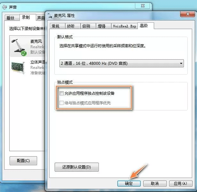The image size is (197, 192).
Task: Switch to the 侦听 tab
Action: (71, 26)
